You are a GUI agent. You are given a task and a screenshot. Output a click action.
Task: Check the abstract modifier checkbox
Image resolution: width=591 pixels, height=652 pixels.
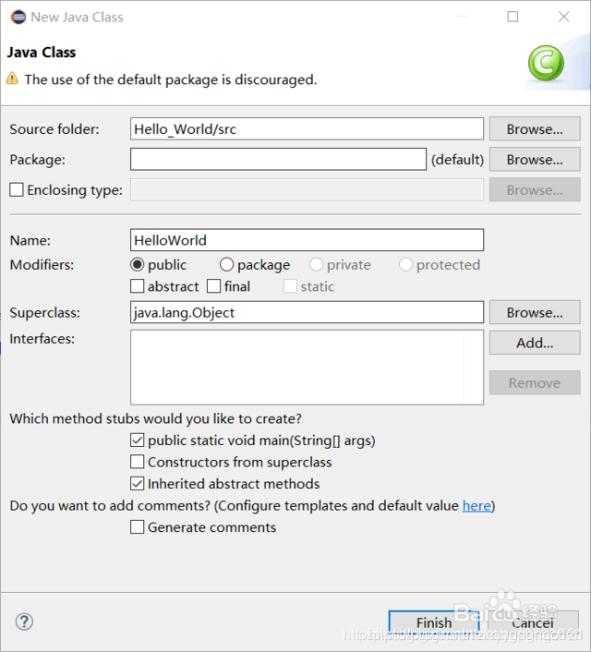coord(138,286)
